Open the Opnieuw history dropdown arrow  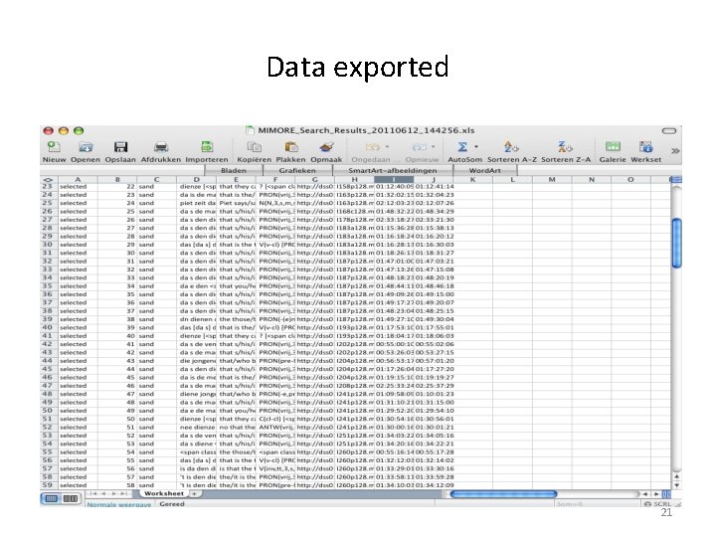[433, 147]
